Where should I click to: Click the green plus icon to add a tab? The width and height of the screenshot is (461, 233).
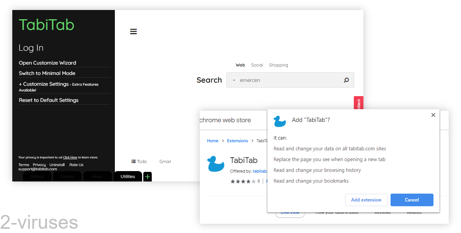(x=147, y=176)
